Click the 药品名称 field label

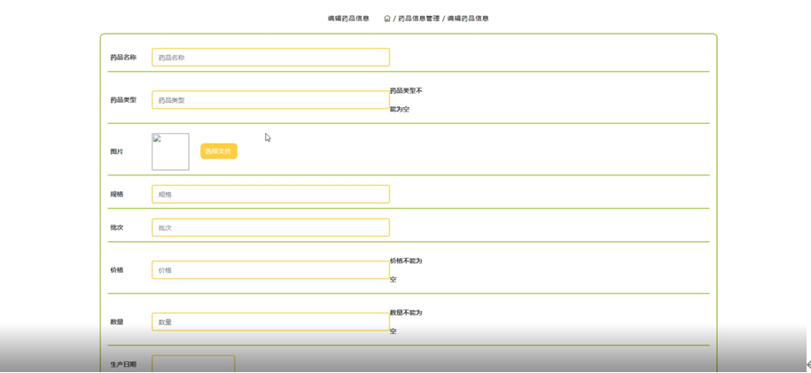123,58
